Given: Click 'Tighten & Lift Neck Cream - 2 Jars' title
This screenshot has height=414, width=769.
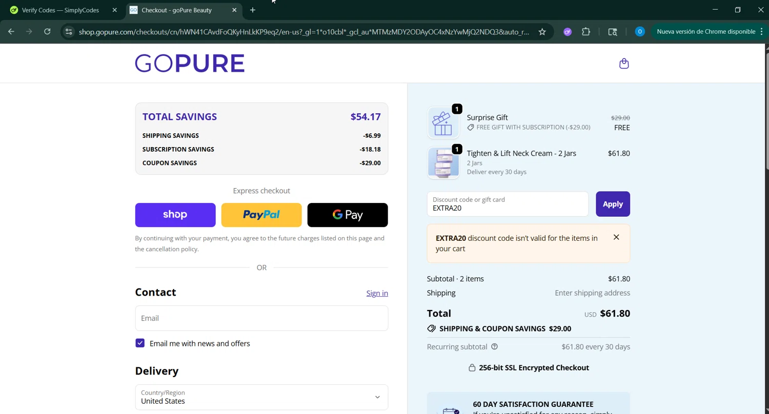Looking at the screenshot, I should pos(521,153).
